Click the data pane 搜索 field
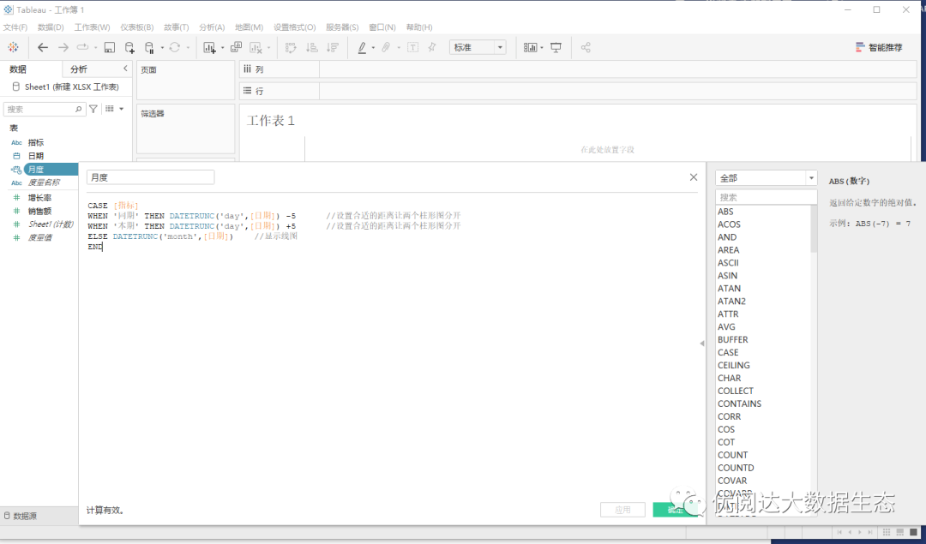This screenshot has height=544, width=926. tap(45, 109)
